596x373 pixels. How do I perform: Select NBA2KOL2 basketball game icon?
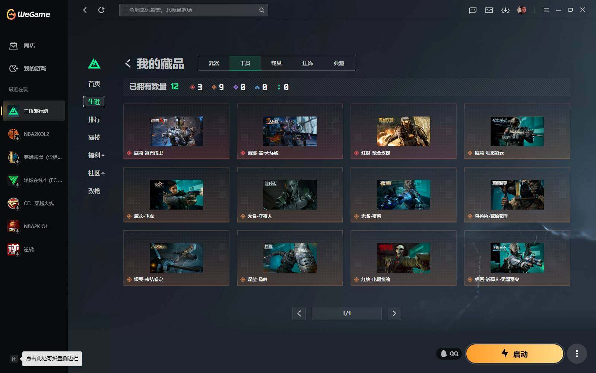click(x=13, y=134)
